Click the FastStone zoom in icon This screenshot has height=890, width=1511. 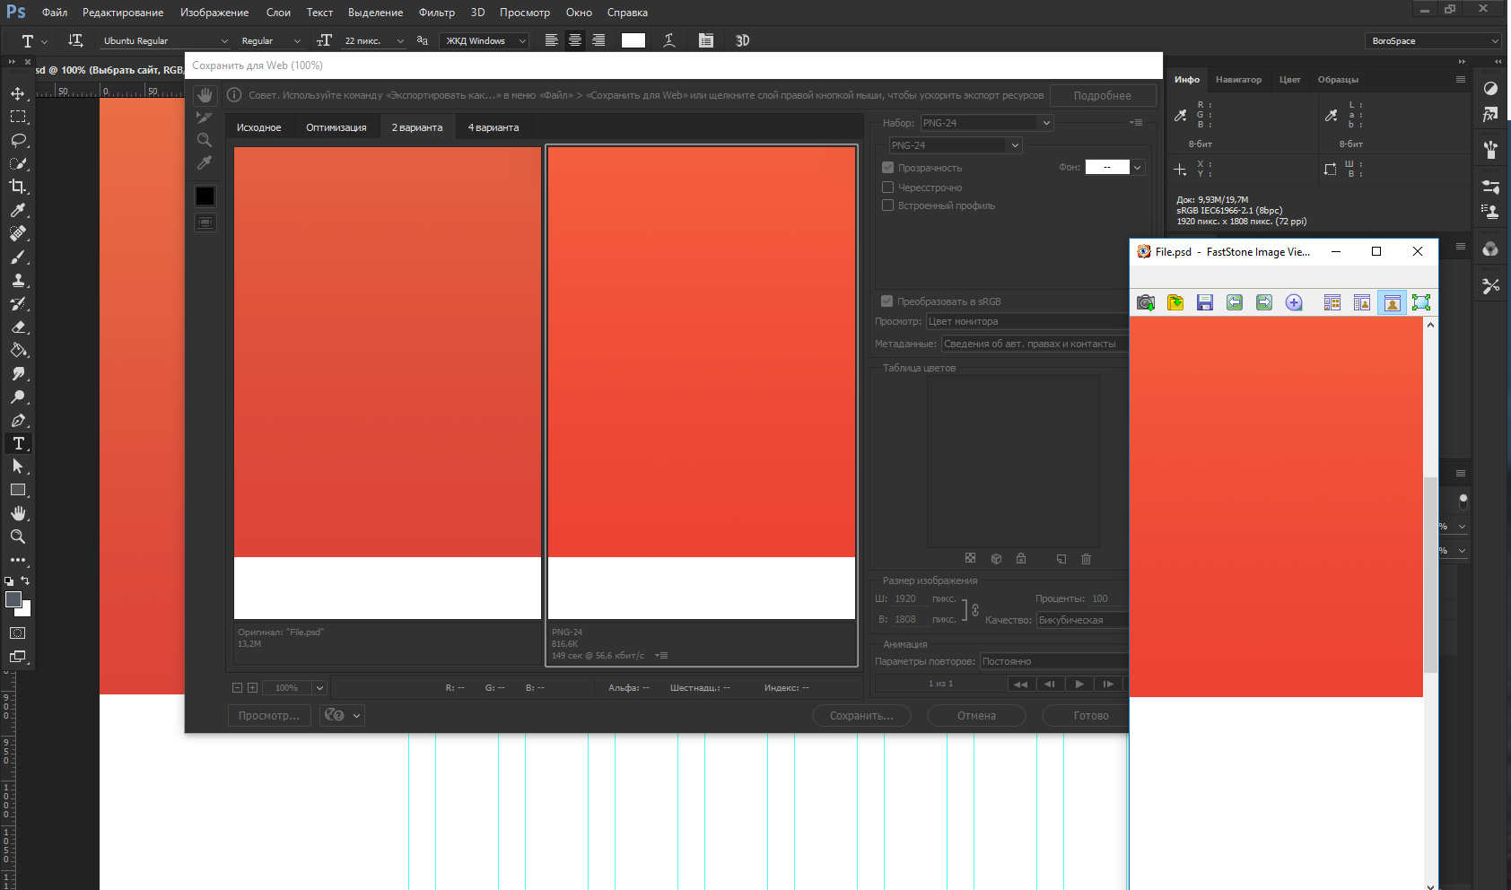tap(1294, 302)
